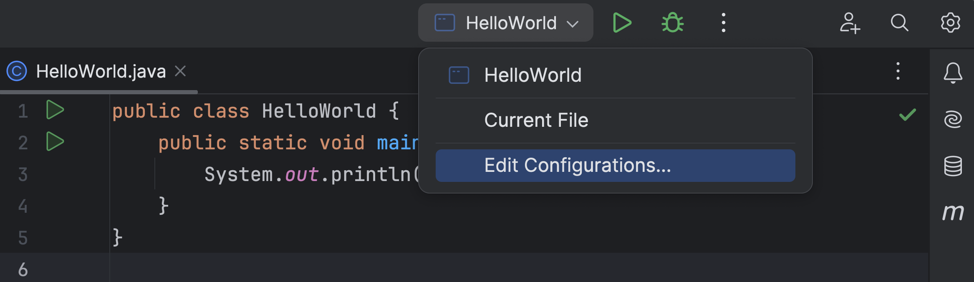Screen dimensions: 974x282
Task: Open IDE settings gear icon
Action: [950, 23]
